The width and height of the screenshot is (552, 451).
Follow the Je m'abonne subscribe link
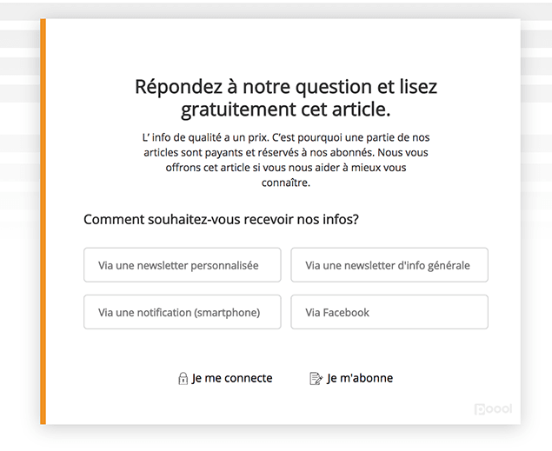tap(360, 378)
